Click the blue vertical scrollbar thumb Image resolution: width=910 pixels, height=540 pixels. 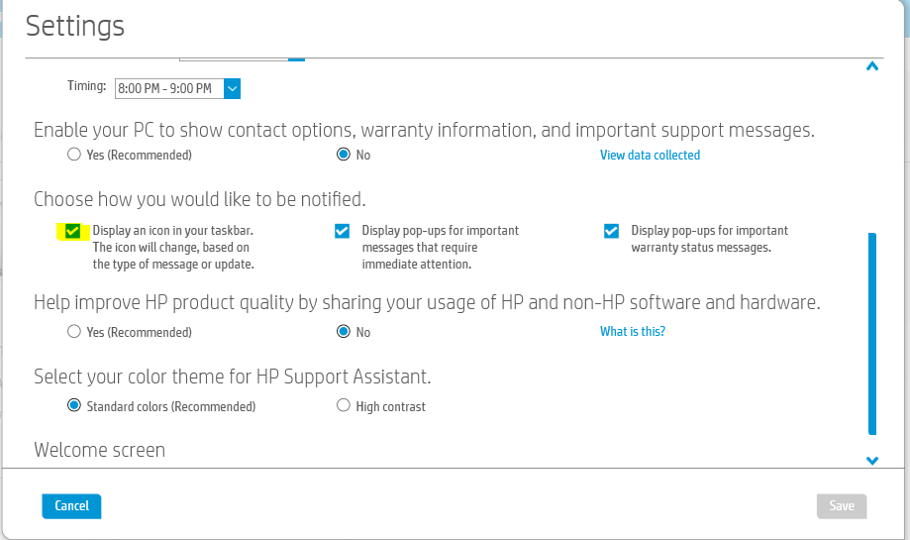(872, 333)
